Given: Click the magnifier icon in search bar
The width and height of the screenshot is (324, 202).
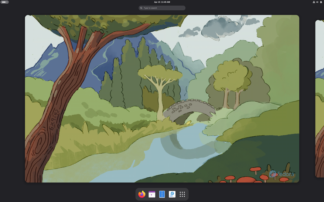Looking at the screenshot, I should tap(141, 8).
